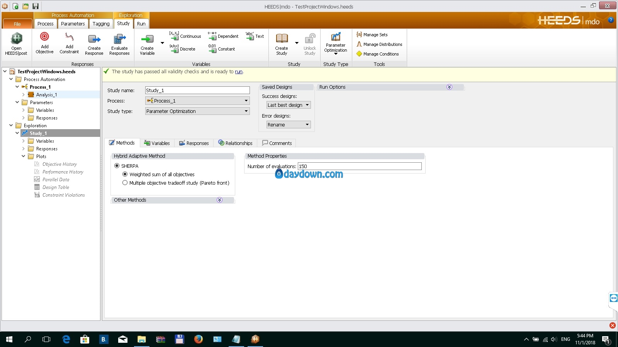Open Error designs dropdown showing Rename
Viewport: 618px width, 347px height.
(x=289, y=125)
